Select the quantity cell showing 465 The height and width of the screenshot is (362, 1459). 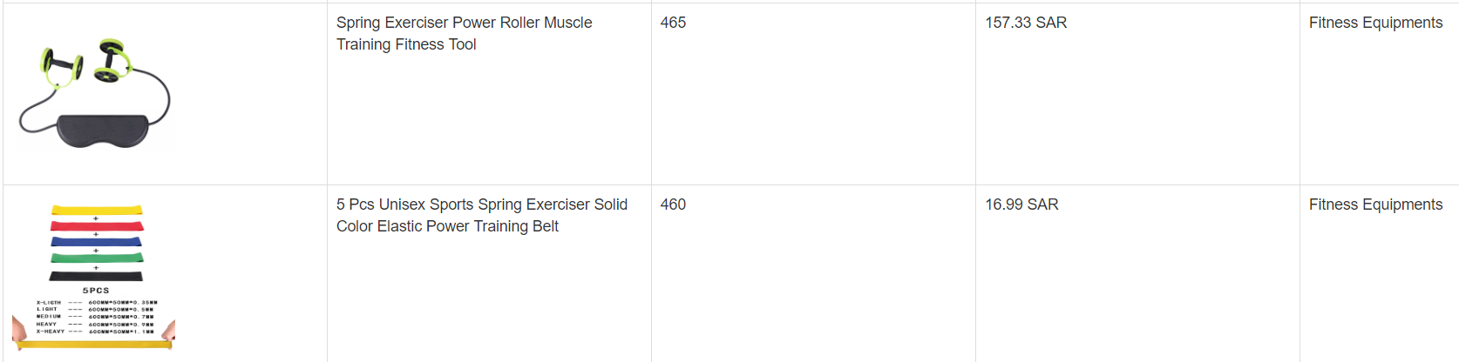tap(673, 23)
